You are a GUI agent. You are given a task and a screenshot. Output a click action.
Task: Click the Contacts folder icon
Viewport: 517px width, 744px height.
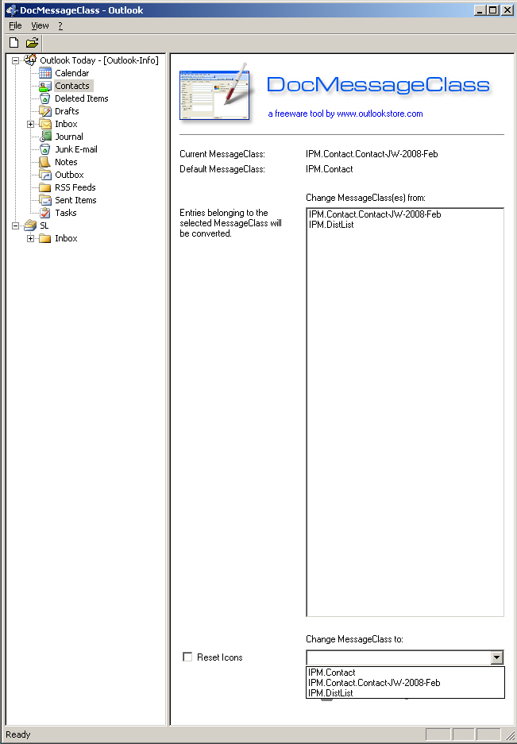pos(45,86)
